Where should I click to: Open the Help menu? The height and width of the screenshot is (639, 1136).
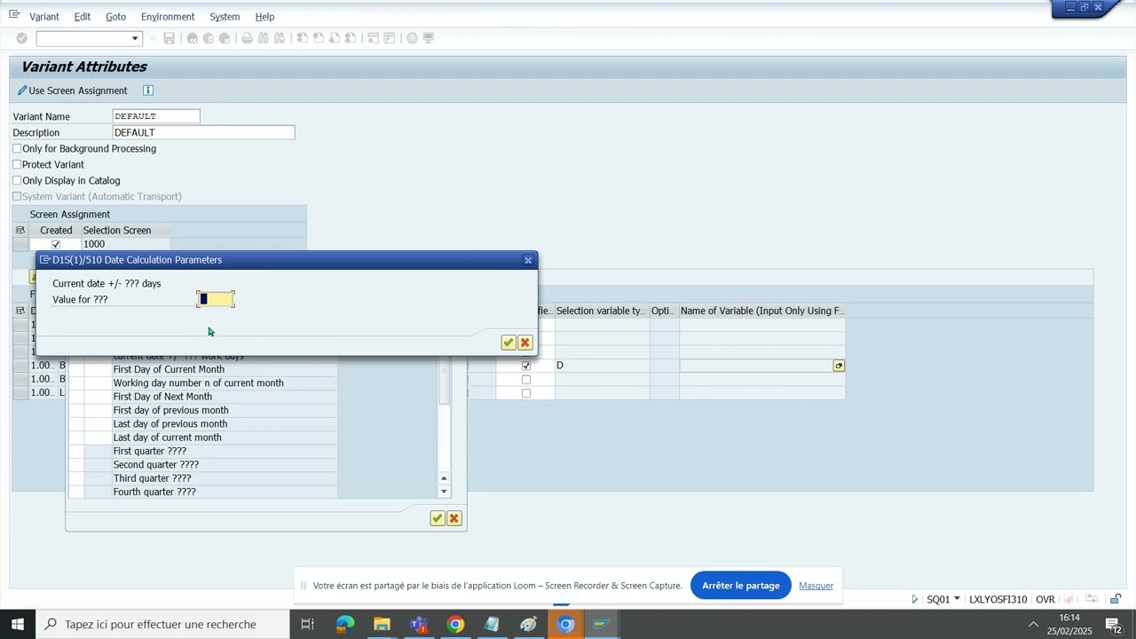264,16
